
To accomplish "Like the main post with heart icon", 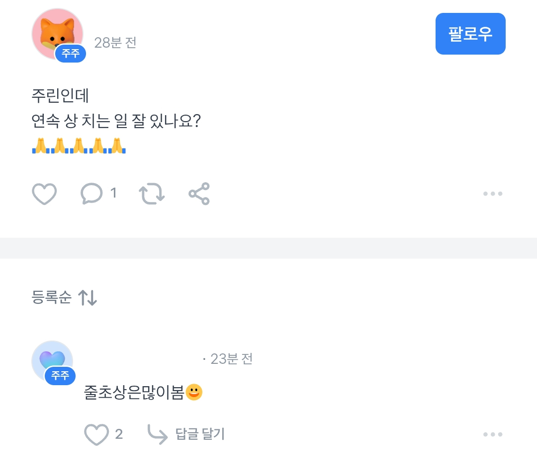I will click(44, 194).
